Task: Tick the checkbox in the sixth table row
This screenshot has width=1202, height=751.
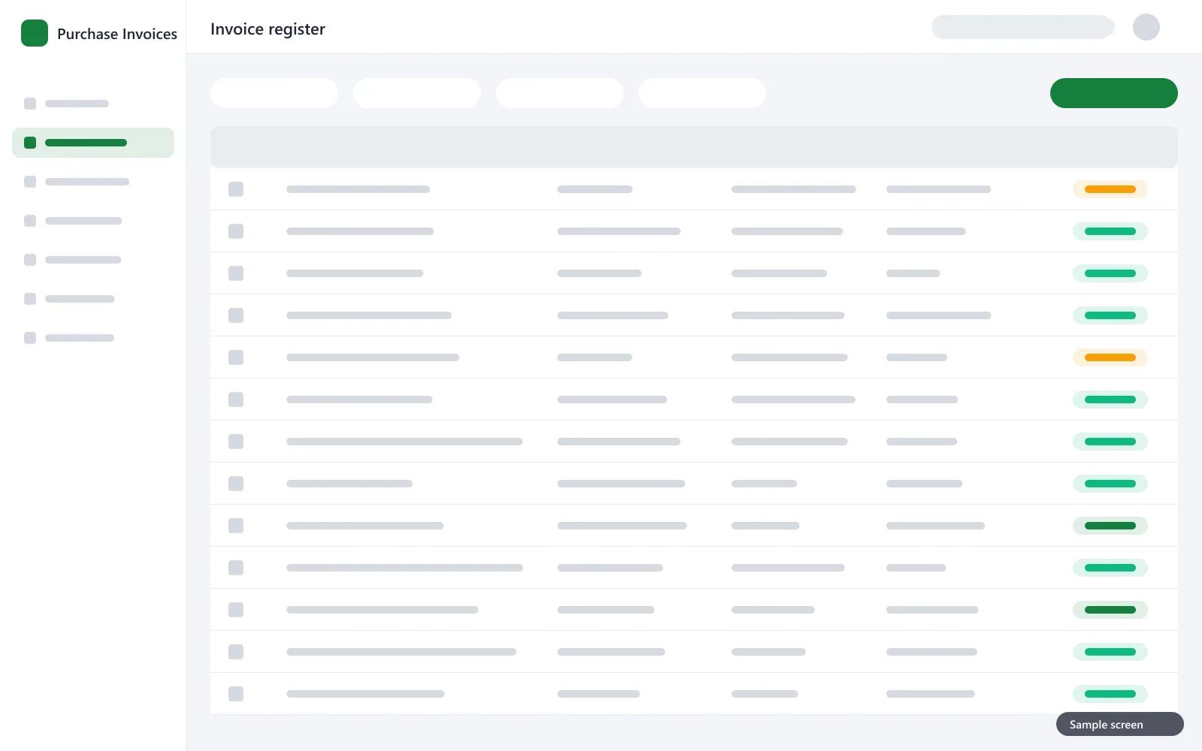Action: [x=236, y=400]
